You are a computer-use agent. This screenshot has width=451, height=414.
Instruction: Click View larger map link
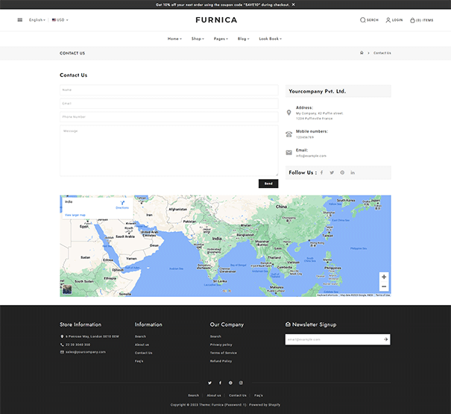75,215
